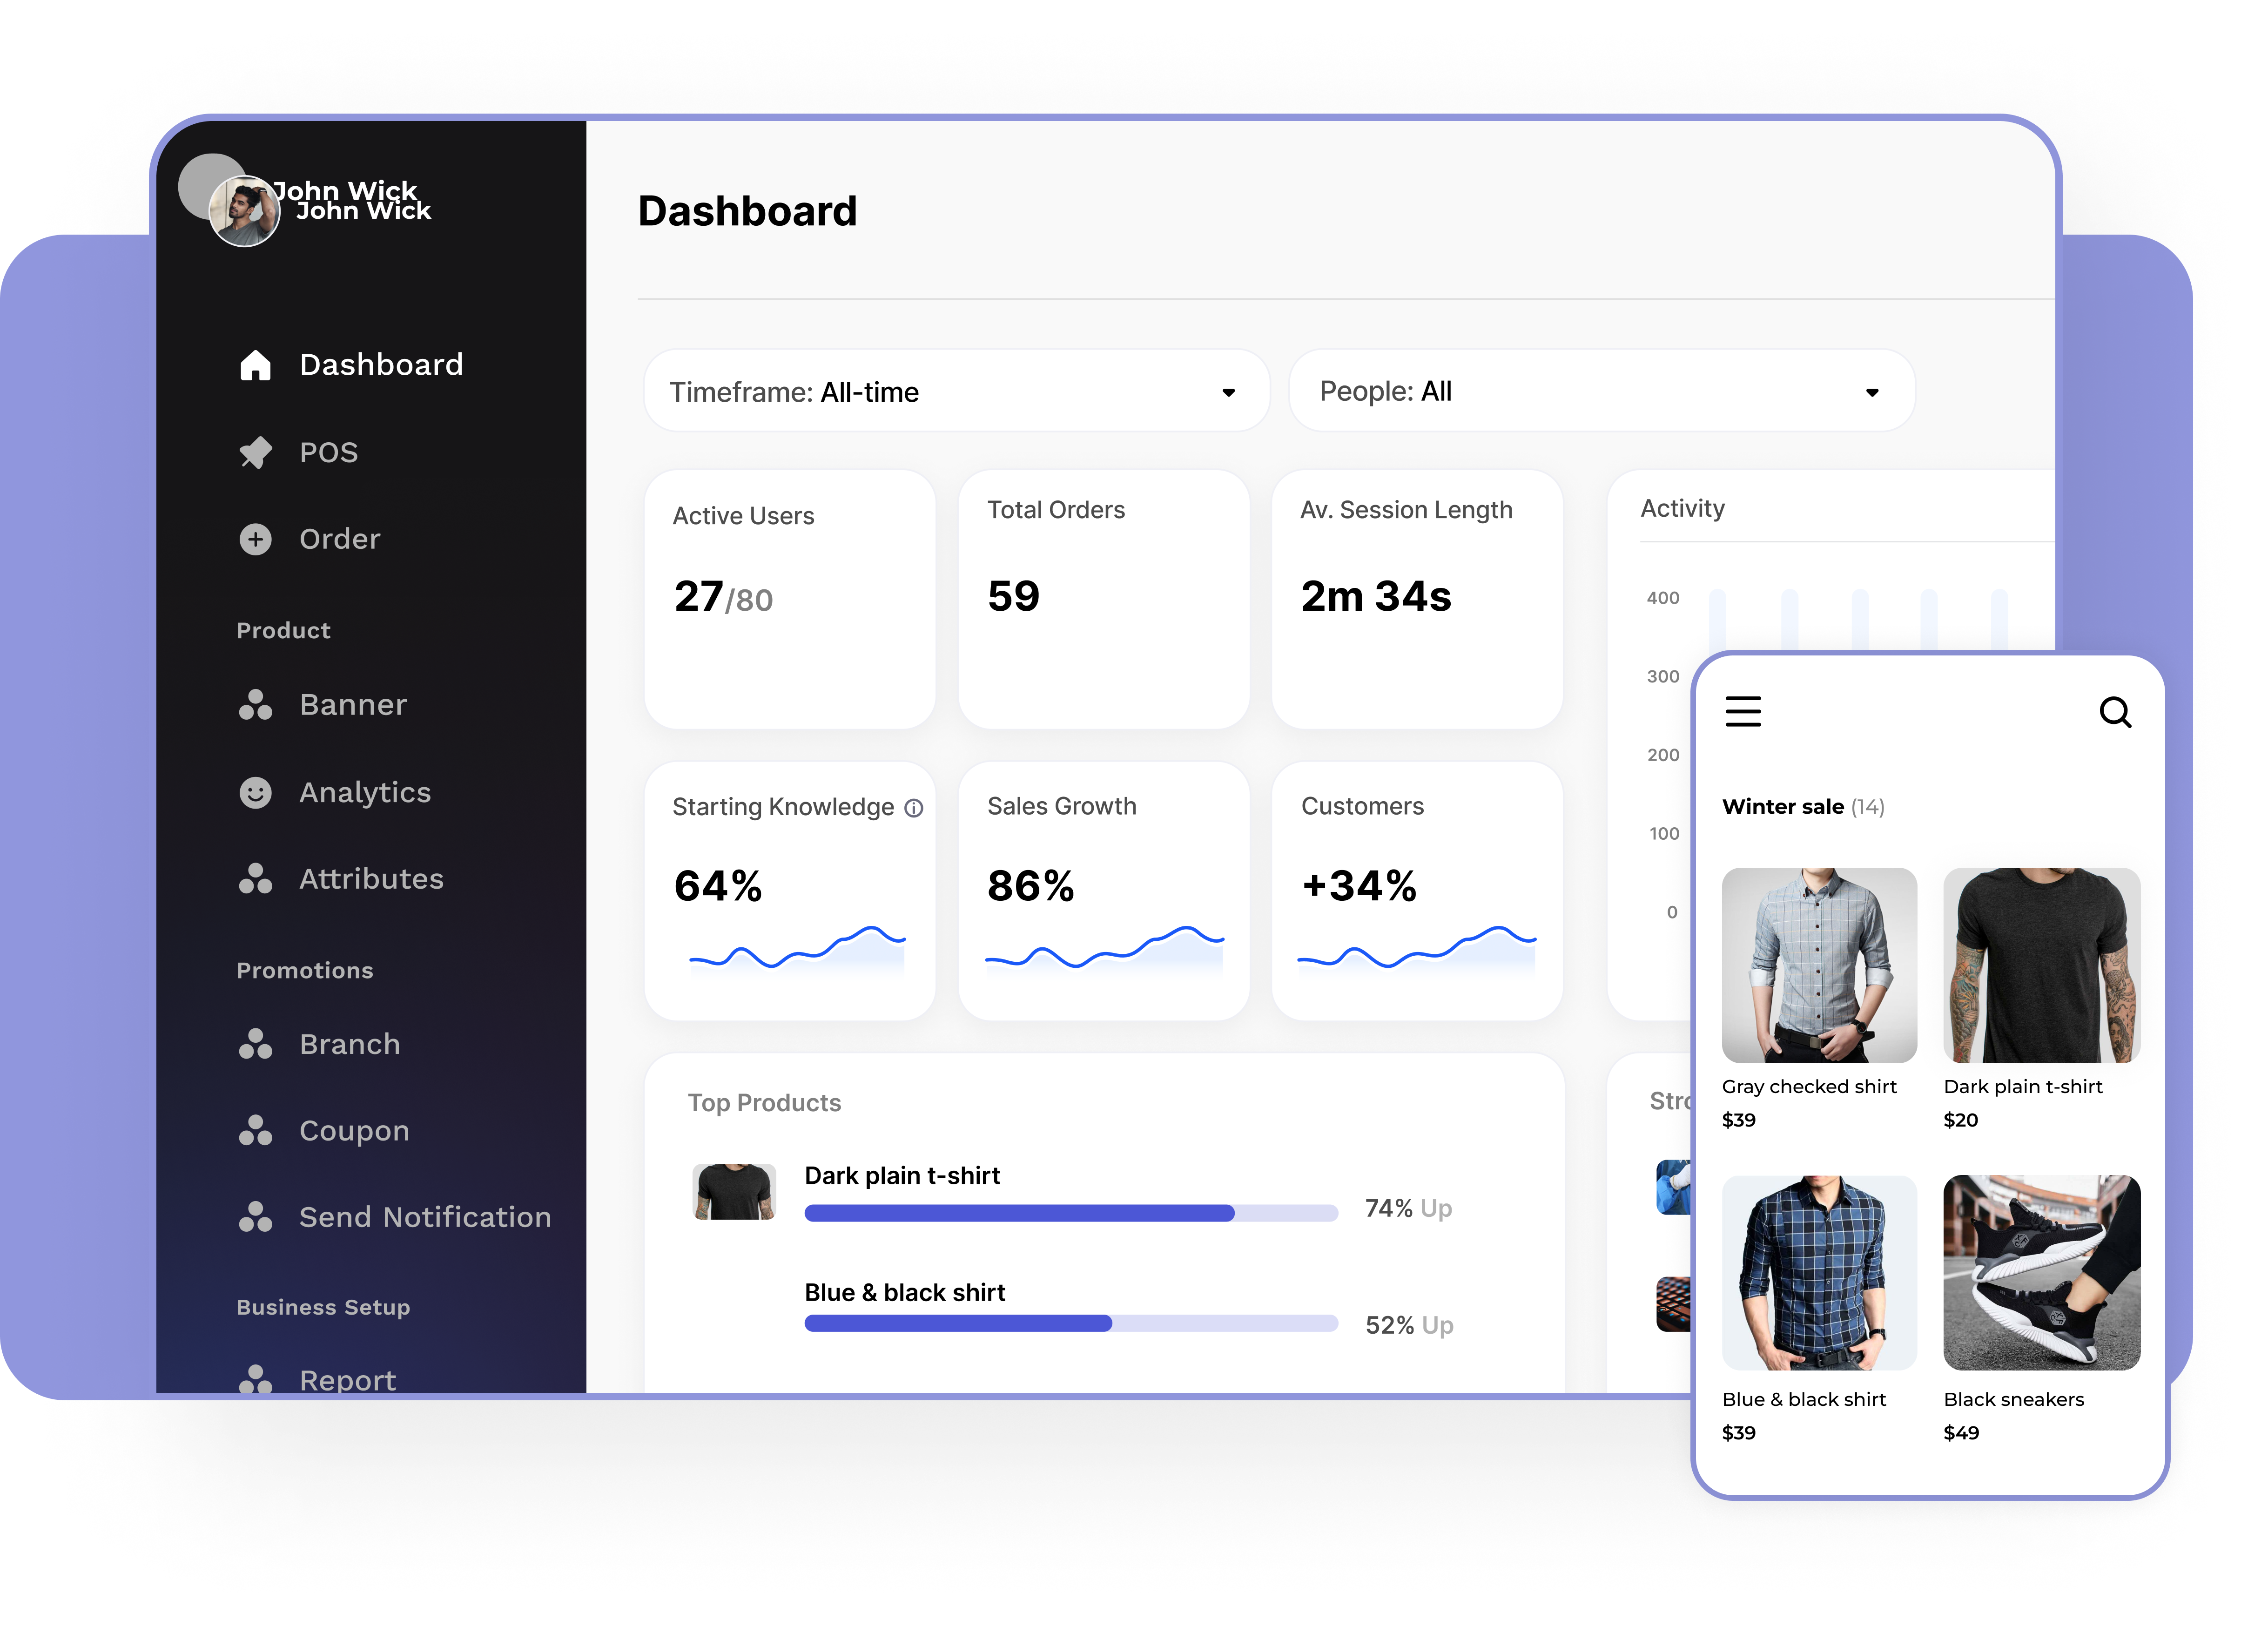Open the Timeframe All-time dropdown
Image resolution: width=2268 pixels, height=1627 pixels.
pyautogui.click(x=955, y=390)
